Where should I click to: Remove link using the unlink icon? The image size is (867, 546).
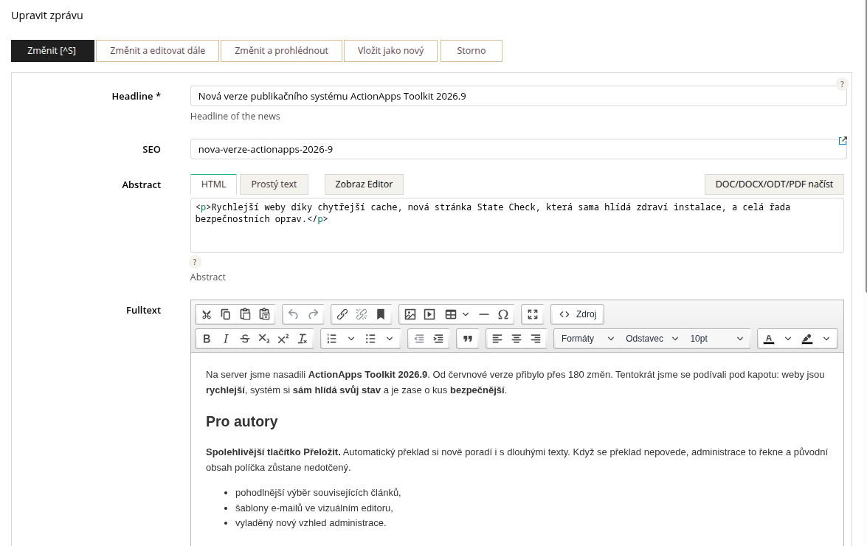[x=362, y=314]
